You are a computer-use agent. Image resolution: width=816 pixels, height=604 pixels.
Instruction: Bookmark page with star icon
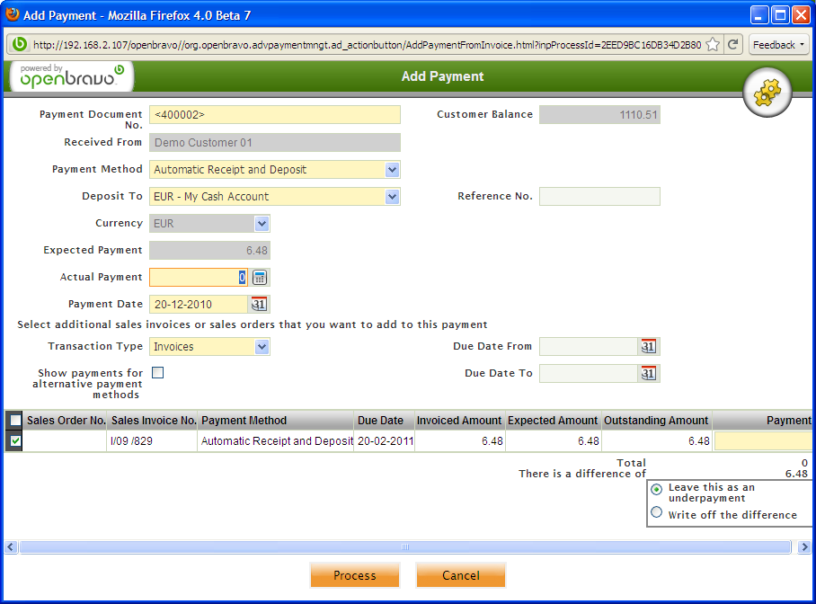click(x=713, y=44)
